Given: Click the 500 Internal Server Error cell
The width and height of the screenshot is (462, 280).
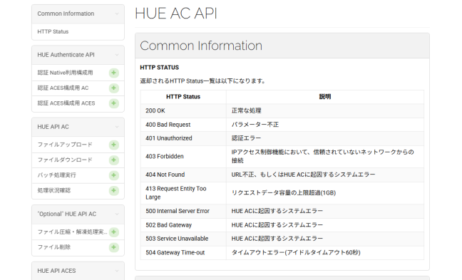Looking at the screenshot, I should [x=183, y=211].
